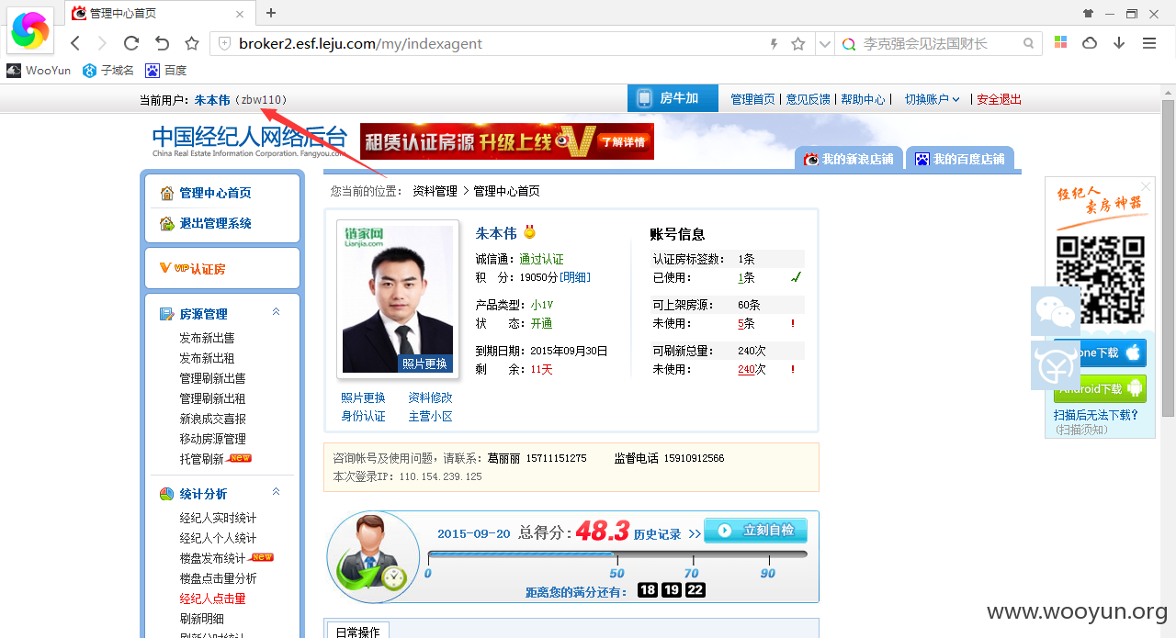The width and height of the screenshot is (1176, 638).
Task: Click the 房牛加 phone button
Action: [673, 98]
